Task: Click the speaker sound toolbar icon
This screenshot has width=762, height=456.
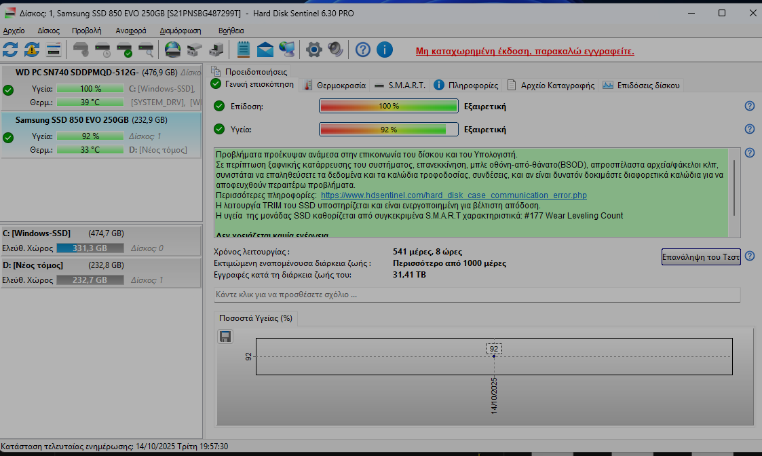Action: click(x=335, y=50)
